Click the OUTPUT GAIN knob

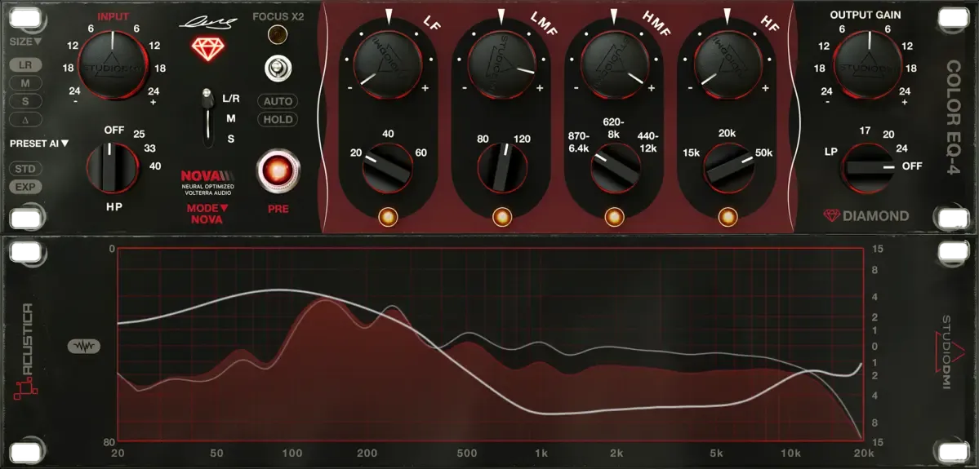coord(868,64)
